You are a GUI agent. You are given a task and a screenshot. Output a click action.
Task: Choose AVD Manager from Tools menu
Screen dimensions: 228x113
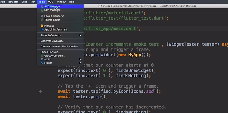[60, 6]
